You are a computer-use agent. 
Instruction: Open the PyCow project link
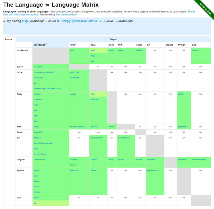point(37,187)
